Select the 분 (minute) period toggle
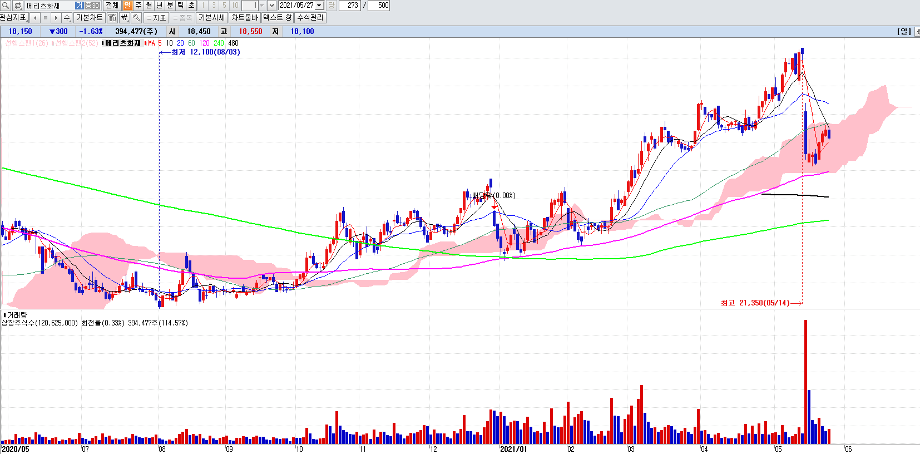This screenshot has width=920, height=454. (170, 6)
